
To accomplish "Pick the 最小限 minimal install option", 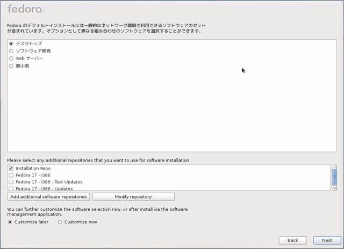I will click(x=11, y=66).
